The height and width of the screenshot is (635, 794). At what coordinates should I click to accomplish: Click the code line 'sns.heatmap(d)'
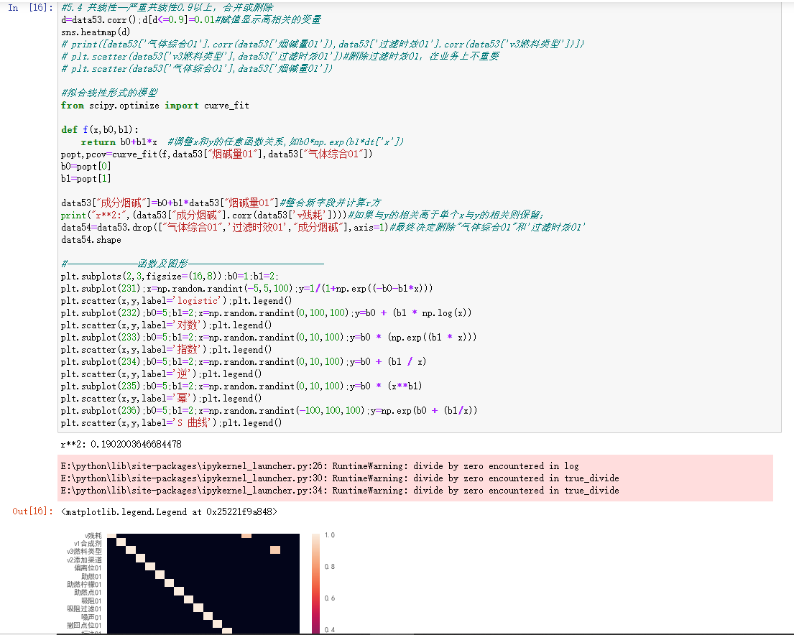96,32
